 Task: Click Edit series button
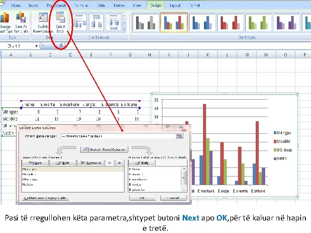tap(63, 163)
